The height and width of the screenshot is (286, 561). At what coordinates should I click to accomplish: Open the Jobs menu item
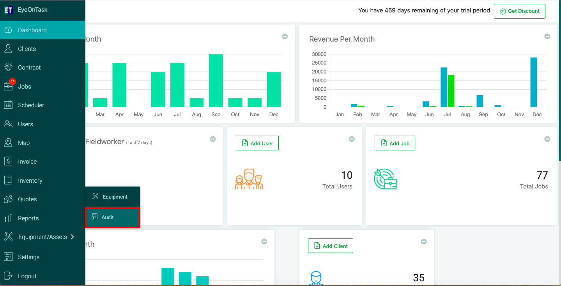42,86
